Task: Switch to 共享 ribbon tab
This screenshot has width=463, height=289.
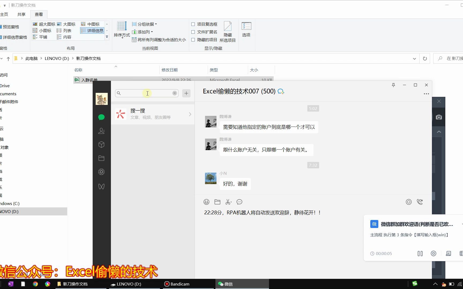Action: coord(21,14)
